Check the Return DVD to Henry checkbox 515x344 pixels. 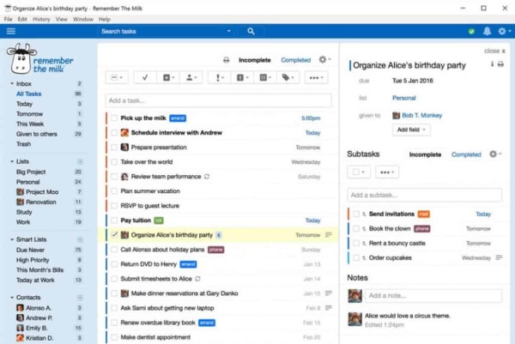tap(114, 264)
